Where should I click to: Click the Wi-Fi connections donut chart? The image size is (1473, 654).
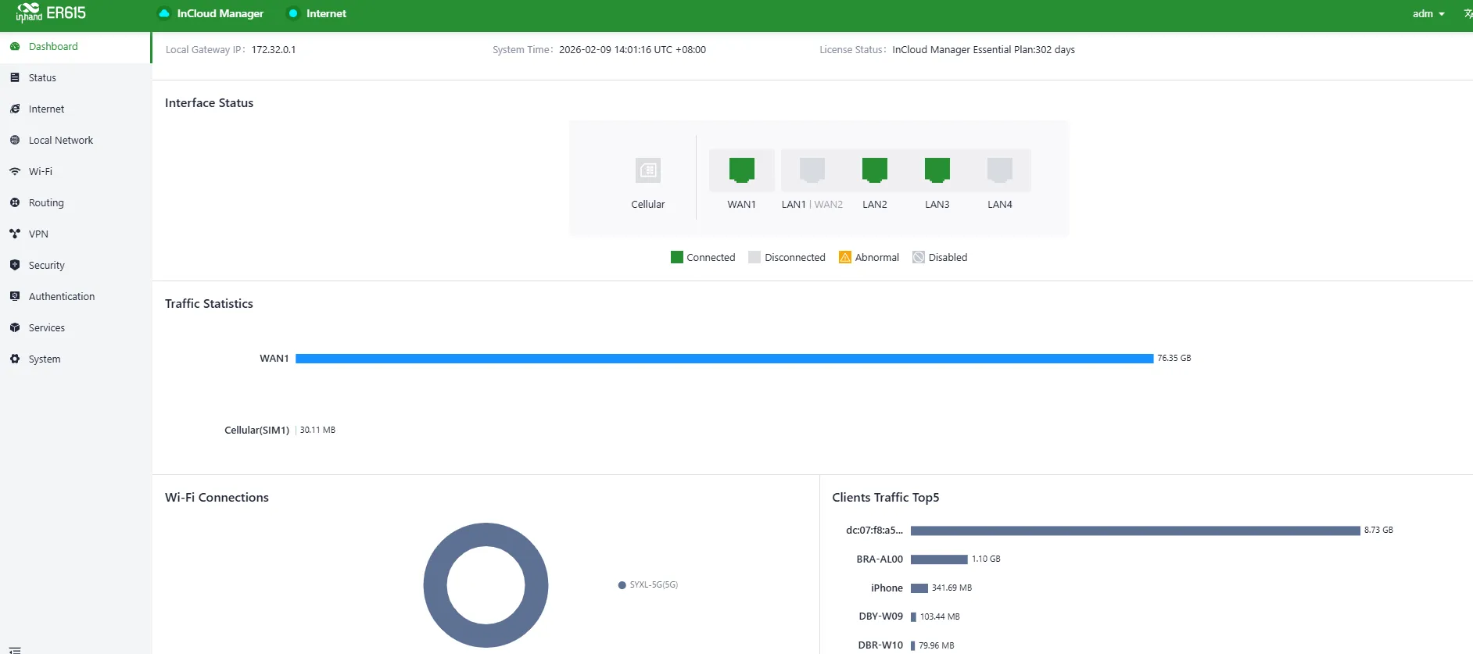tap(486, 584)
